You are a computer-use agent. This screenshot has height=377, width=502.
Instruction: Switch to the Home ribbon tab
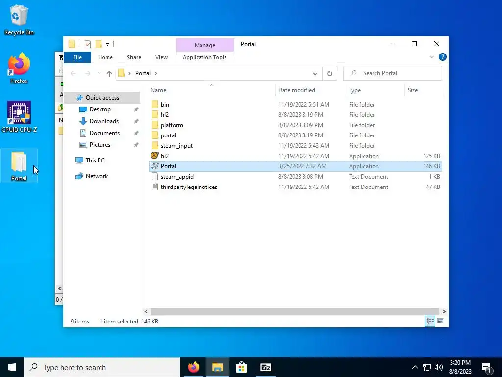[x=105, y=57]
